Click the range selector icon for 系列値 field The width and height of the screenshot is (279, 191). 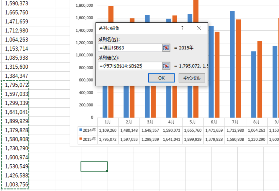point(166,66)
